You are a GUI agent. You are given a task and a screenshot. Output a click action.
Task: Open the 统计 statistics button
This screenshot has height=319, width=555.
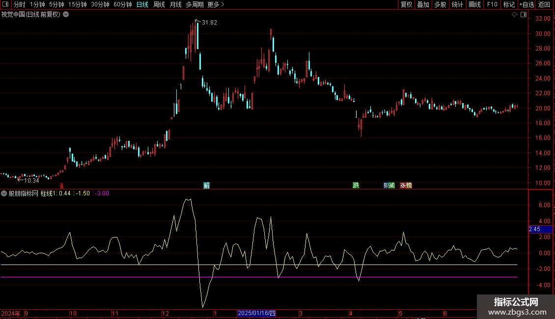(x=457, y=4)
